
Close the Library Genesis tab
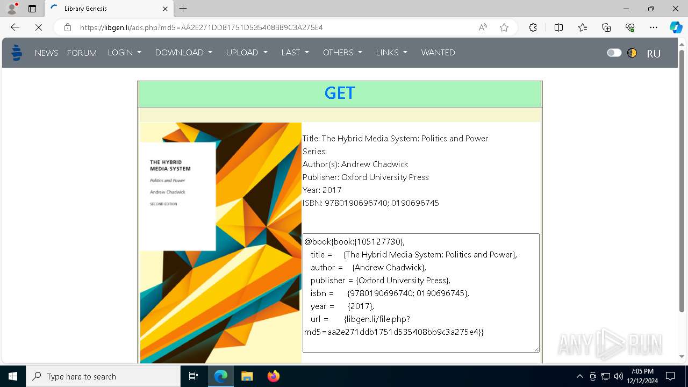[166, 9]
